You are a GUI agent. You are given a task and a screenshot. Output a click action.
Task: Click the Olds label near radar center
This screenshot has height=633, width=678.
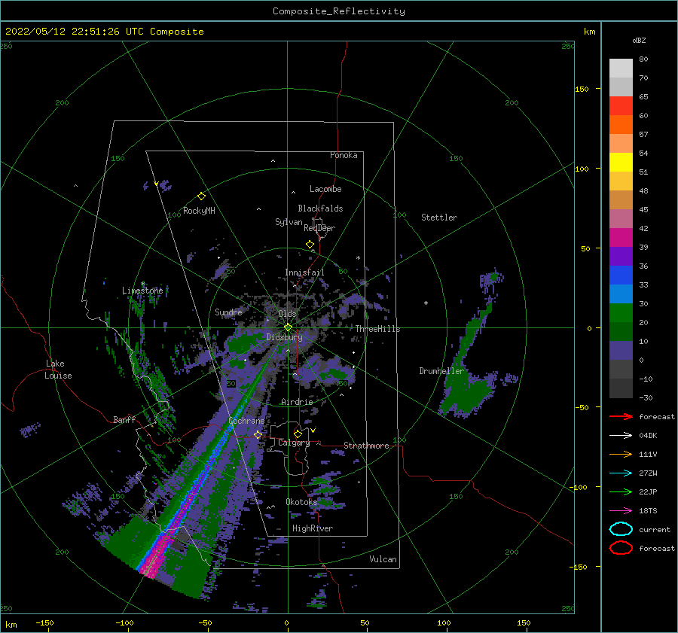tap(287, 314)
